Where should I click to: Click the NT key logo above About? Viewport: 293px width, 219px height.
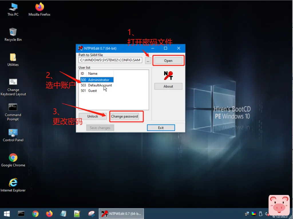[x=168, y=76]
